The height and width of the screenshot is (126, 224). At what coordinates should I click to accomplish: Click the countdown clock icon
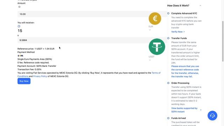click(19, 26)
